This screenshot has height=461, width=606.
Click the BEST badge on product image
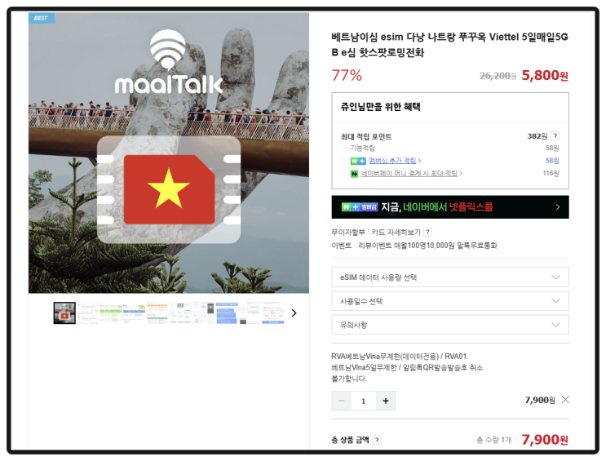coord(42,18)
